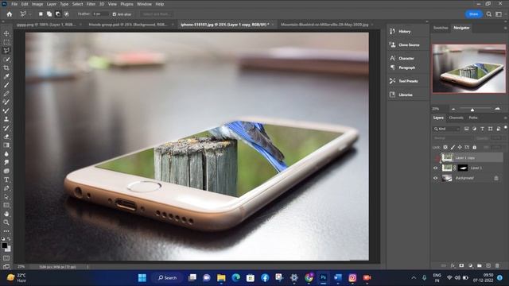Toggle type layer filter icon
509x286 pixels.
[x=483, y=129]
